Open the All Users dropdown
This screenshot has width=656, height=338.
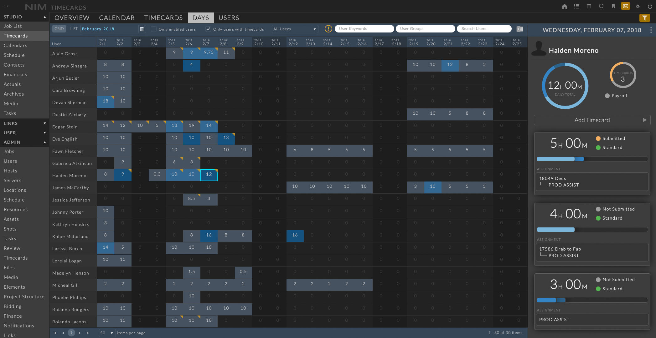(295, 29)
